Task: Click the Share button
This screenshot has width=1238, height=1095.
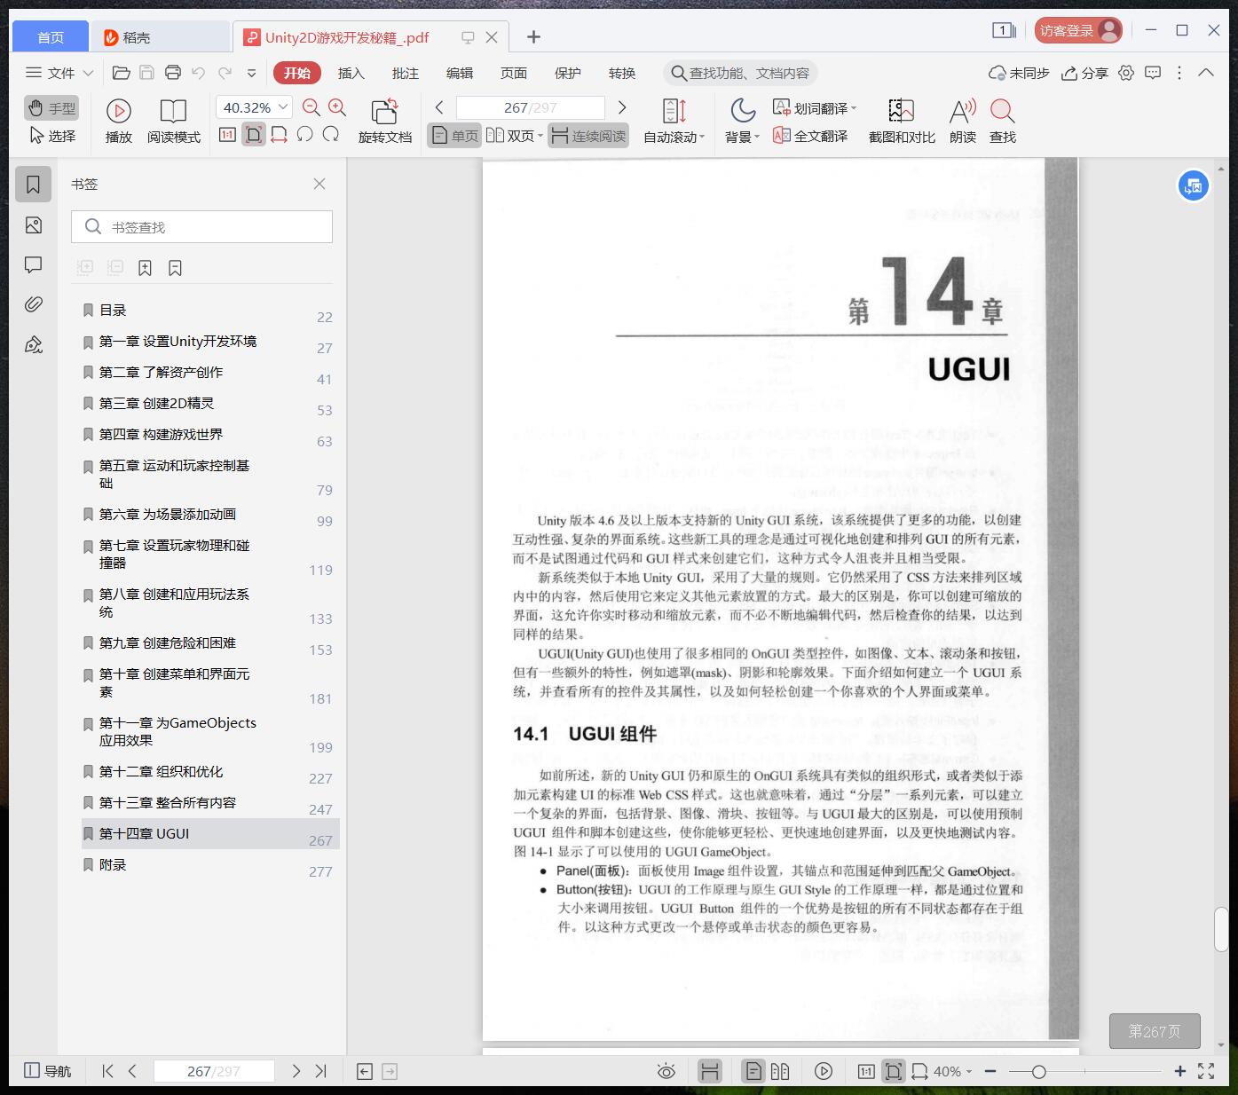Action: [1085, 73]
